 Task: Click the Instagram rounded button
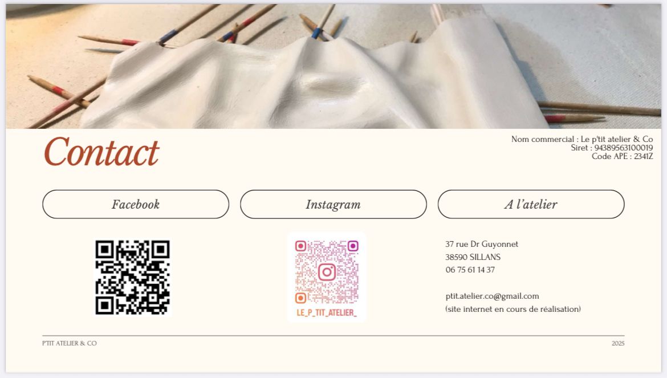click(333, 205)
